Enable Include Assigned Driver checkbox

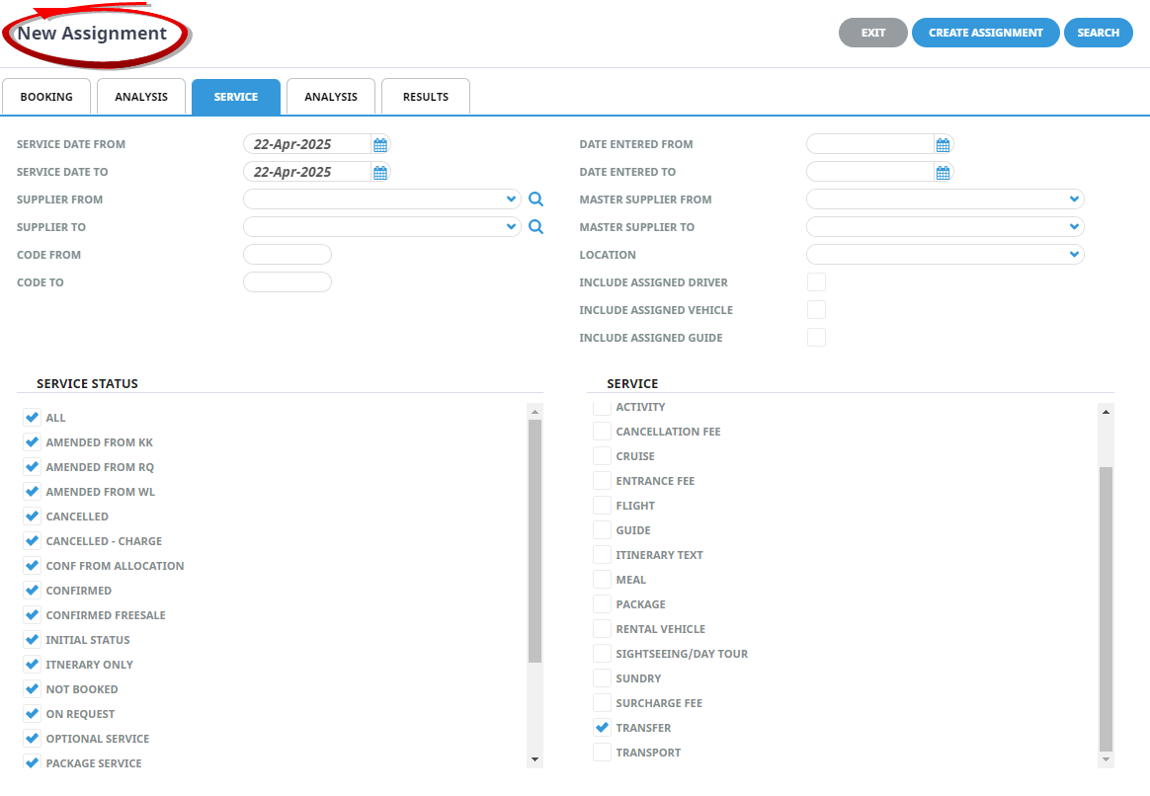(816, 282)
